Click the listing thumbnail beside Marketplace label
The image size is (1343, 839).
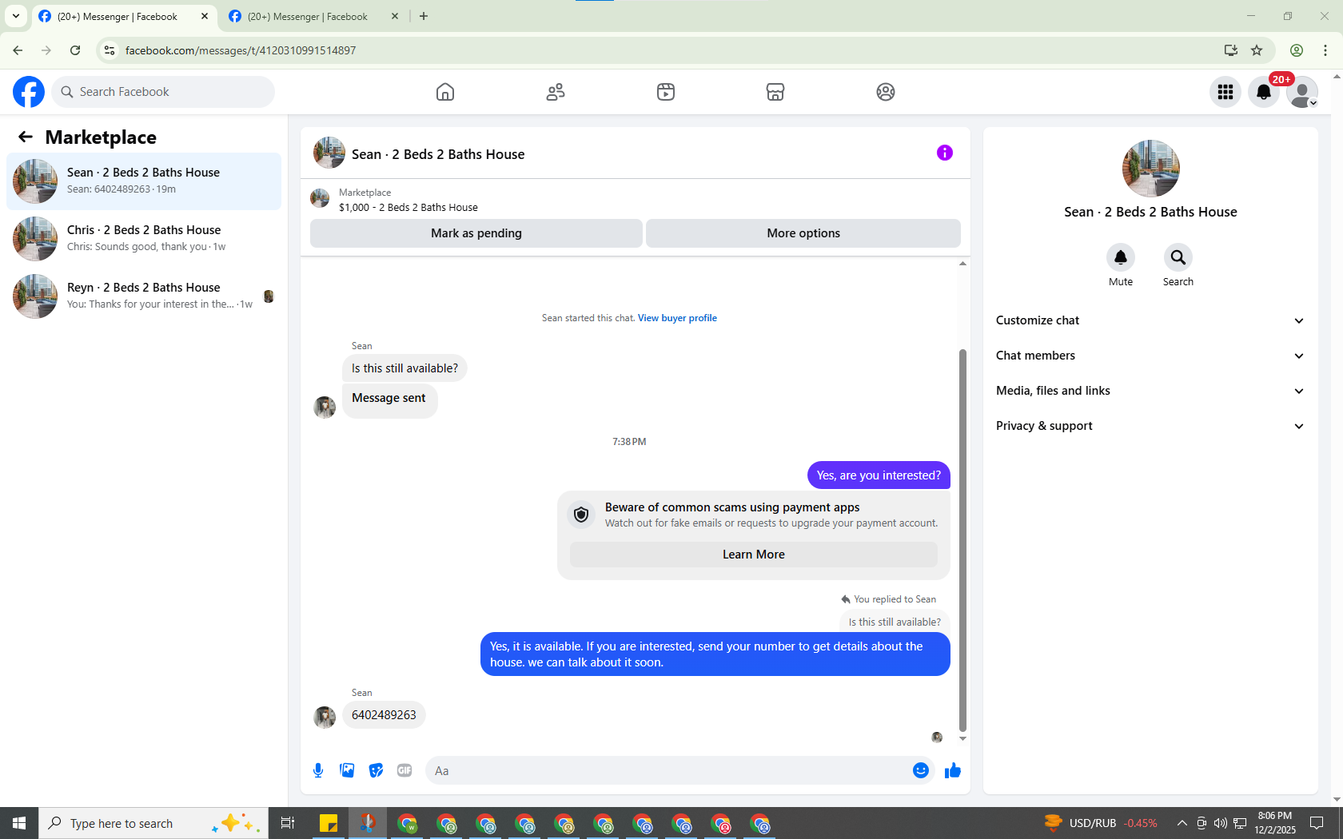click(320, 198)
